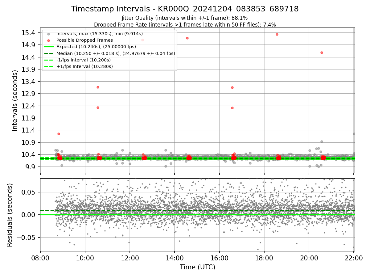The width and height of the screenshot is (370, 278).
Task: Click the 18:00 time tick label
Action: (x=264, y=258)
